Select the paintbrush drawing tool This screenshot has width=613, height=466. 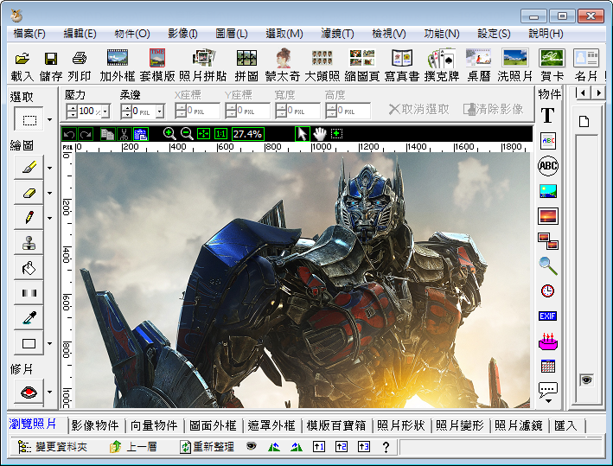click(29, 168)
